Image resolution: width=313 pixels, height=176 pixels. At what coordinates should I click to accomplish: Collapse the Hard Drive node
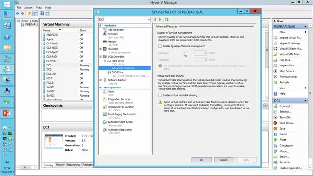(x=105, y=61)
